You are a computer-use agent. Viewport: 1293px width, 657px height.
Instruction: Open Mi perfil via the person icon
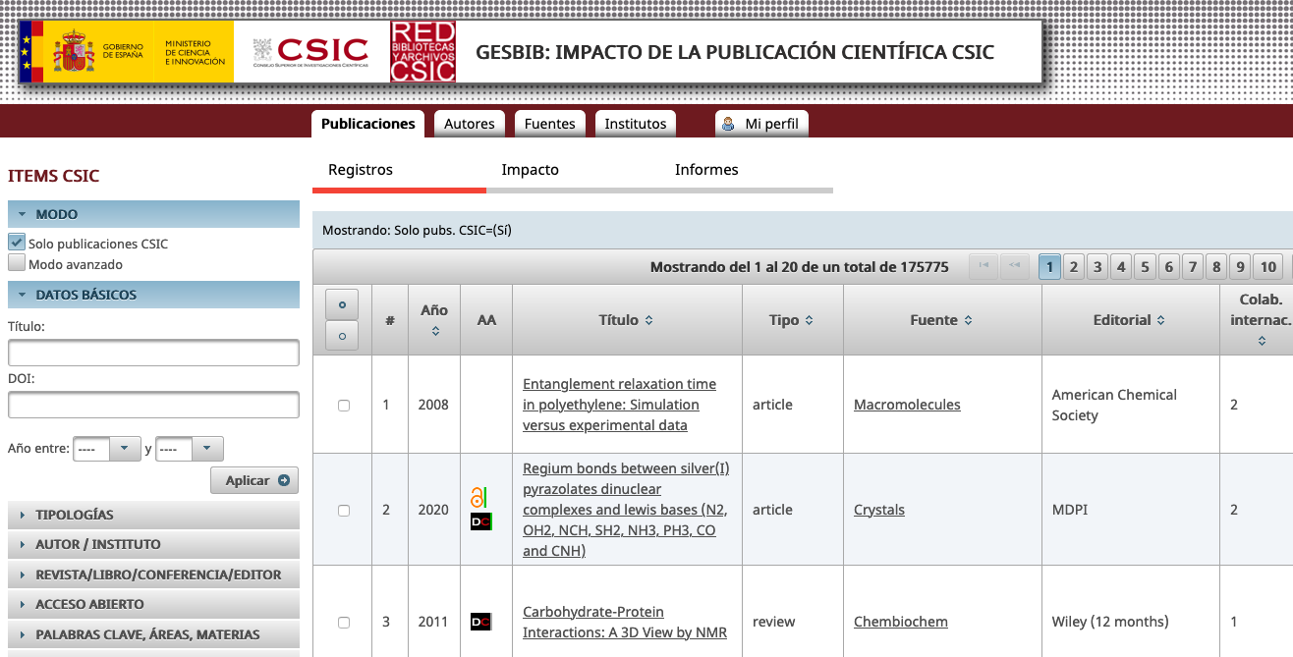coord(727,124)
